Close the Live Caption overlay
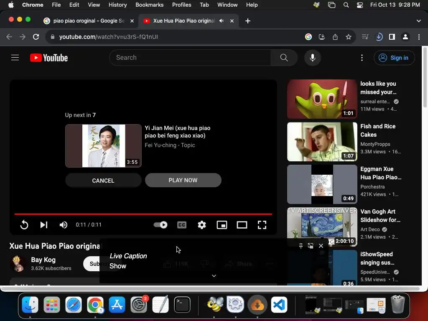Image resolution: width=428 pixels, height=321 pixels. tap(321, 246)
